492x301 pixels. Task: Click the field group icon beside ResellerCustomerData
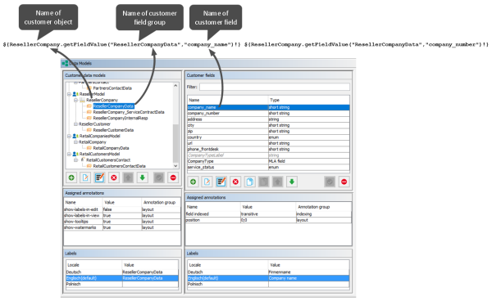tap(89, 130)
